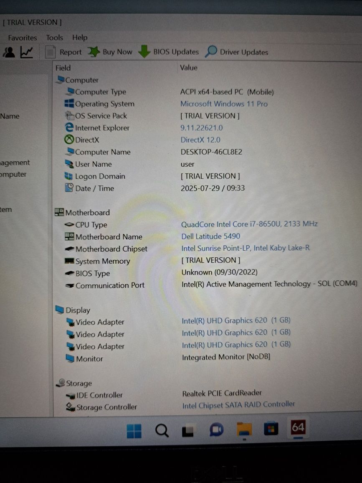Image resolution: width=362 pixels, height=483 pixels.
Task: Click the Communication Port row icon
Action: [70, 285]
